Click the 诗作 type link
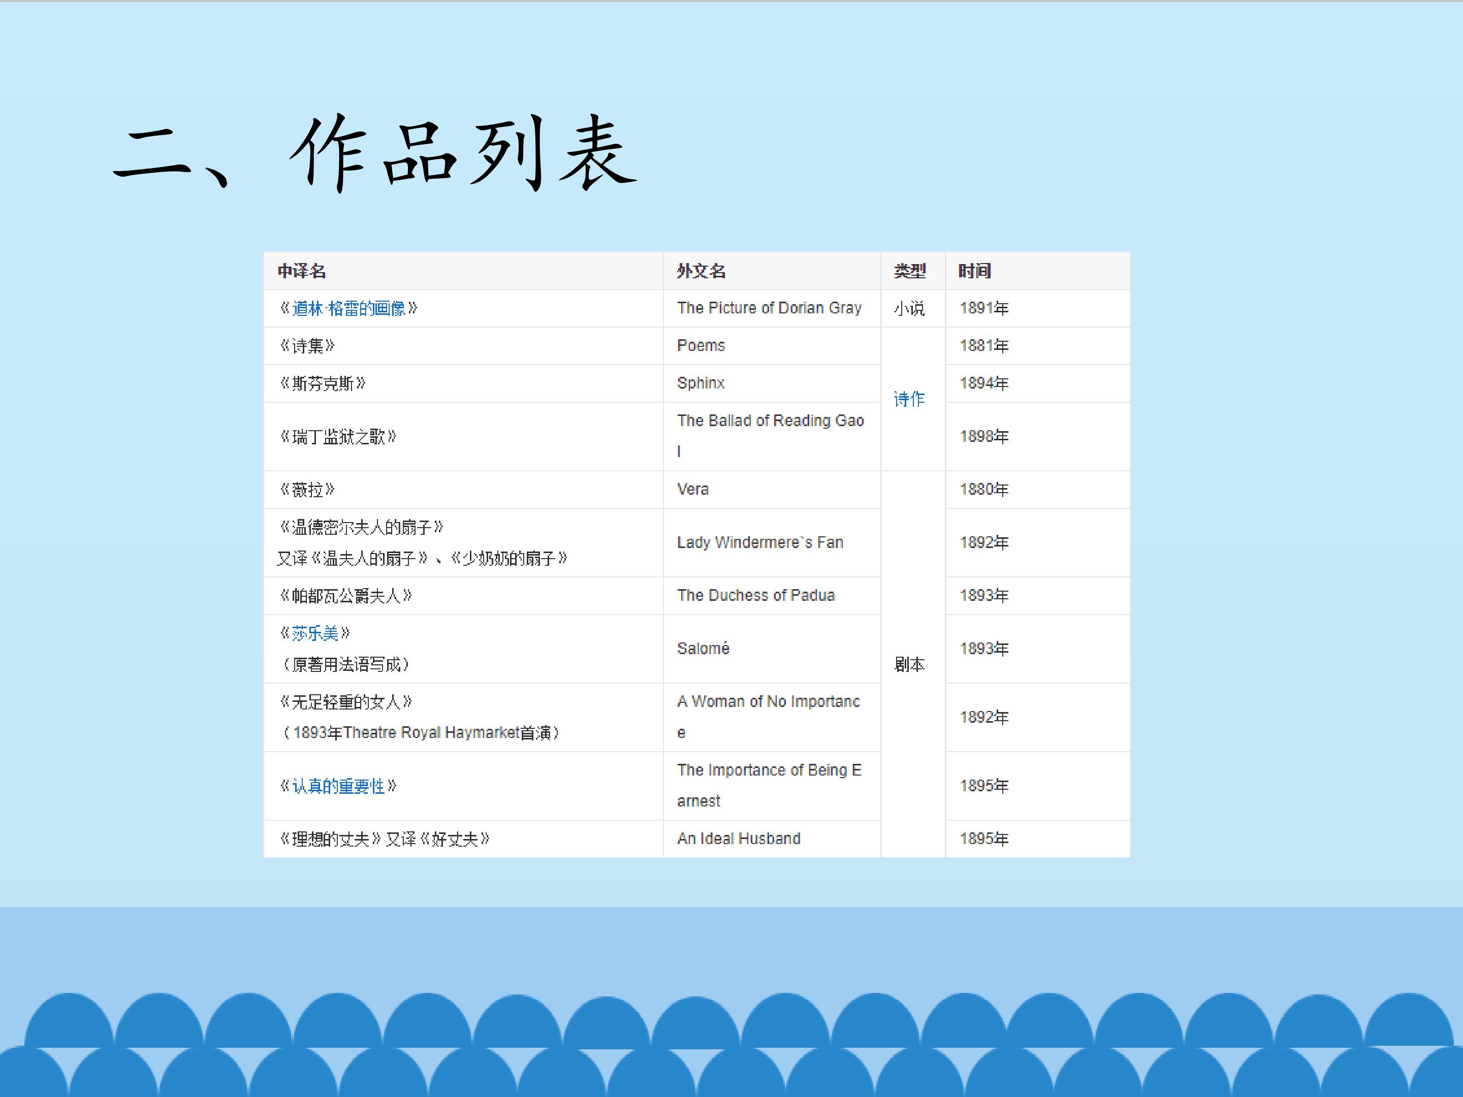 pyautogui.click(x=909, y=399)
